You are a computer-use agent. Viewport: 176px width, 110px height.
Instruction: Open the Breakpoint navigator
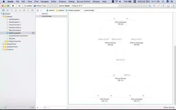[x=28, y=10]
